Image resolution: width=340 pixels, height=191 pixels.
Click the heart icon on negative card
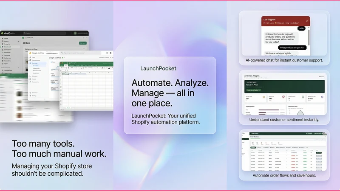click(x=283, y=97)
